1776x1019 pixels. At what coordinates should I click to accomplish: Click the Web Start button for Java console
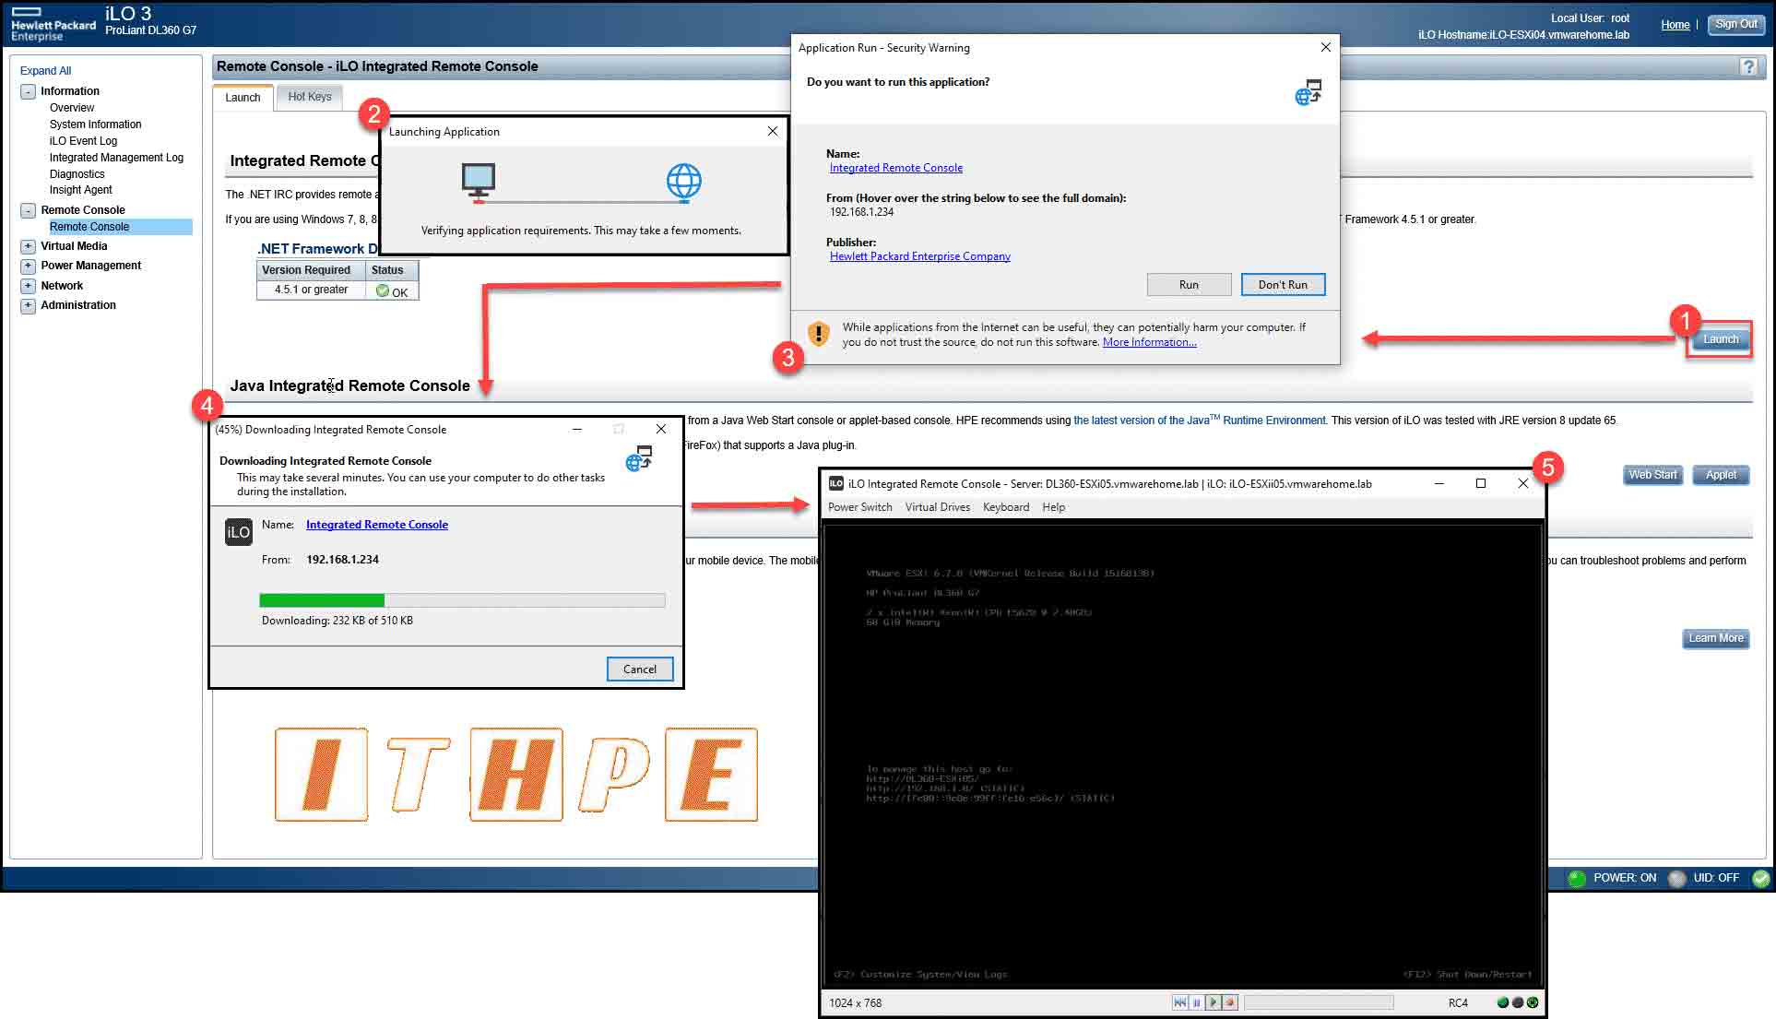(1652, 473)
